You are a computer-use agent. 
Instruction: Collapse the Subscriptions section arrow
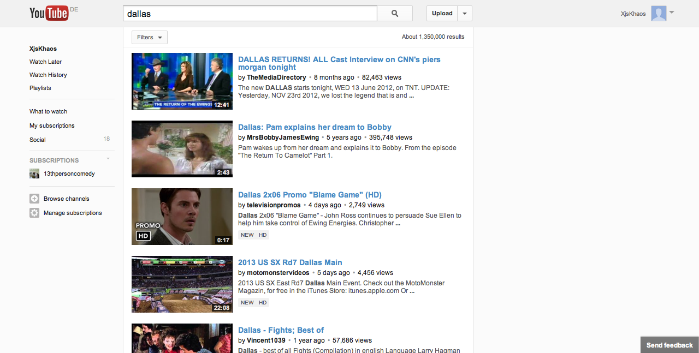108,159
